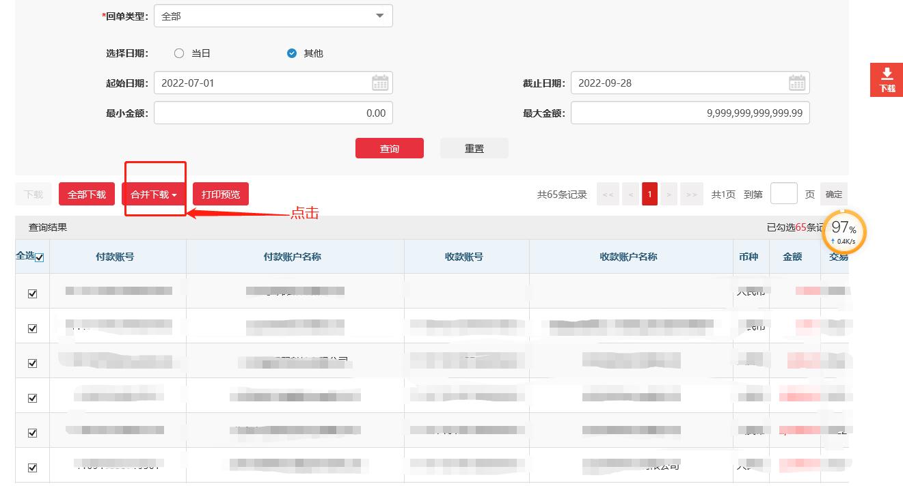903x486 pixels.
Task: Click the 全部下载 download all button
Action: (x=86, y=194)
